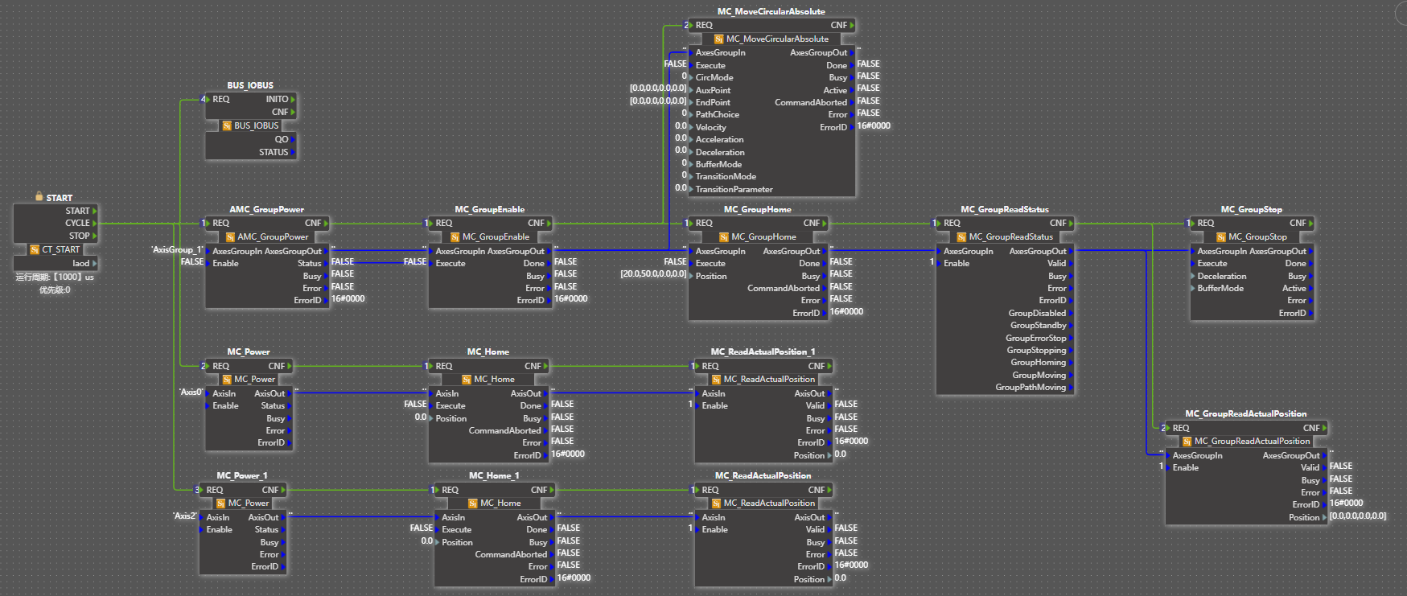This screenshot has width=1407, height=596.
Task: Select the MC_GroupEnable block title
Action: tap(490, 210)
